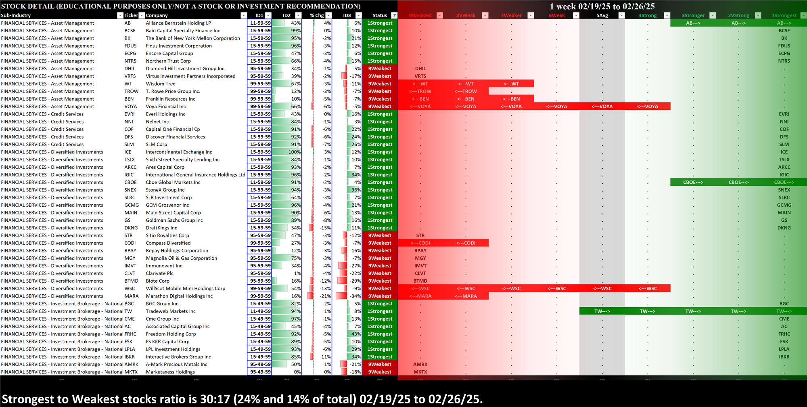The width and height of the screenshot is (807, 407).
Task: Select the '-15%' % Chg cell for DraftKings
Action: tap(317, 228)
